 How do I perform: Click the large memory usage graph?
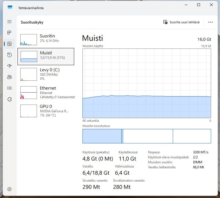point(147,83)
